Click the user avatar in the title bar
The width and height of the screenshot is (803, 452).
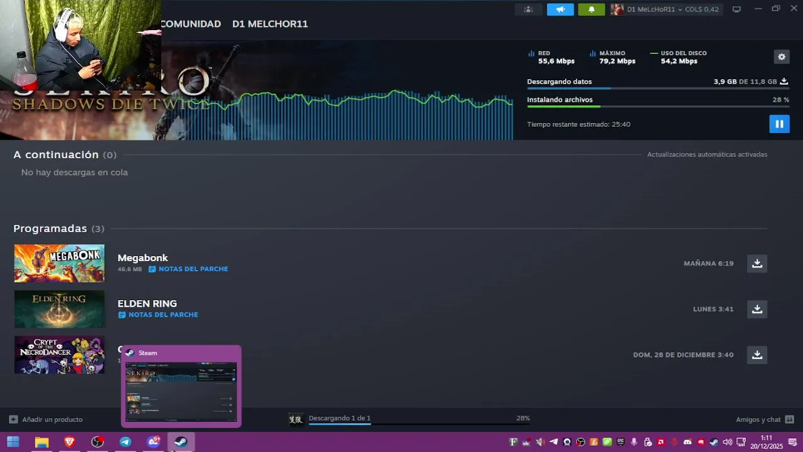[617, 9]
